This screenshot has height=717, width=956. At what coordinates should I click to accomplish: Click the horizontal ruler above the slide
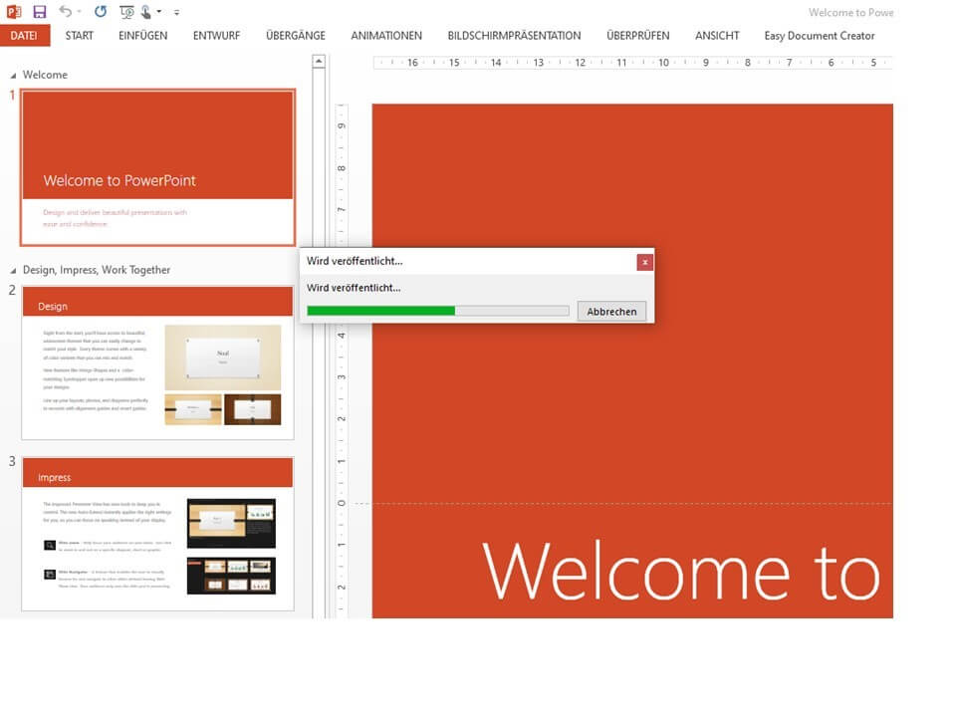(x=632, y=62)
